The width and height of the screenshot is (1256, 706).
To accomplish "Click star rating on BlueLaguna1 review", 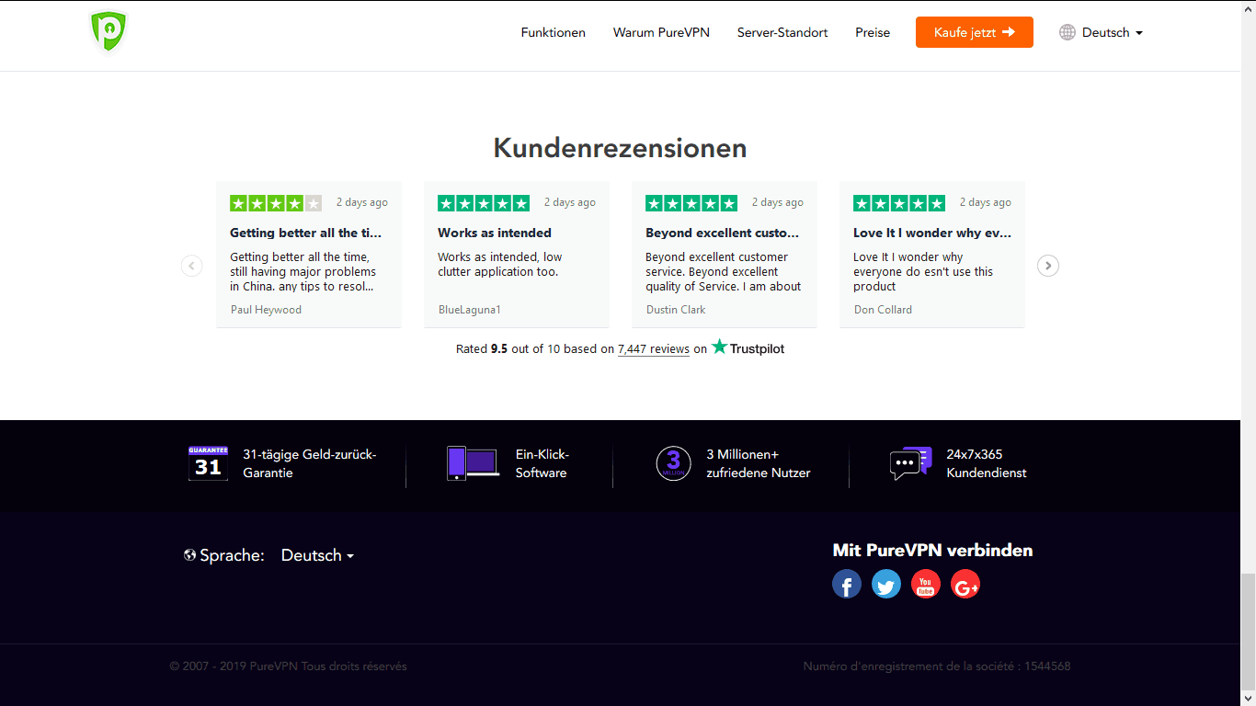I will click(484, 203).
